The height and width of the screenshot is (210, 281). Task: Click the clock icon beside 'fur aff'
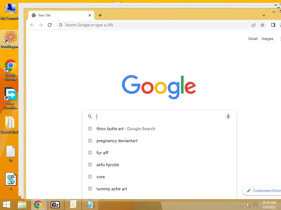tap(90, 153)
